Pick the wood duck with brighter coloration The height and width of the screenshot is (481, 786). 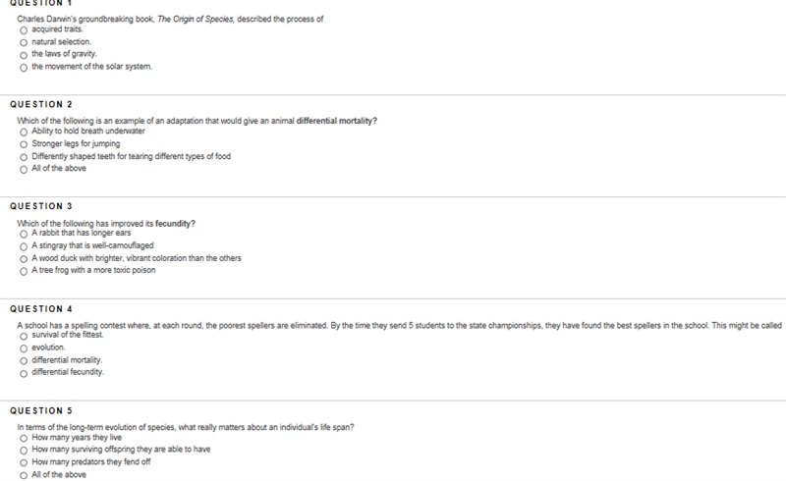tap(24, 259)
